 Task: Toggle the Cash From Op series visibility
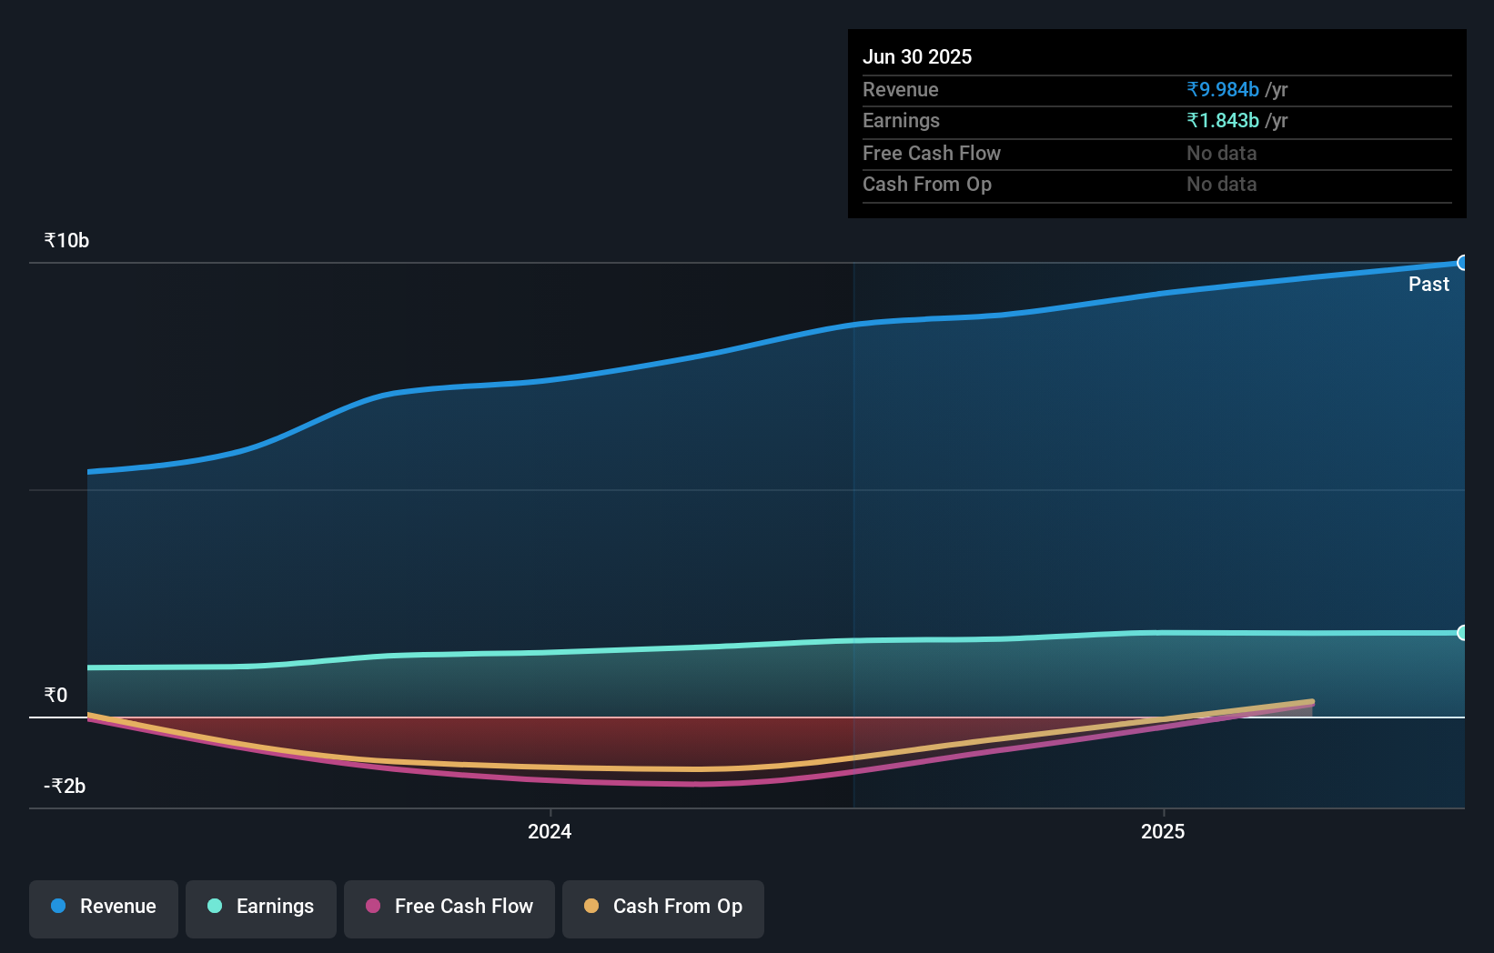coord(662,908)
